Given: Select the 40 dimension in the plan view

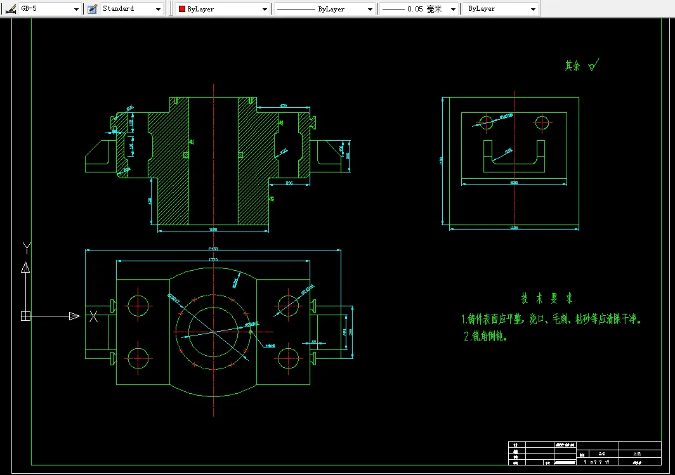Looking at the screenshot, I should 313,342.
